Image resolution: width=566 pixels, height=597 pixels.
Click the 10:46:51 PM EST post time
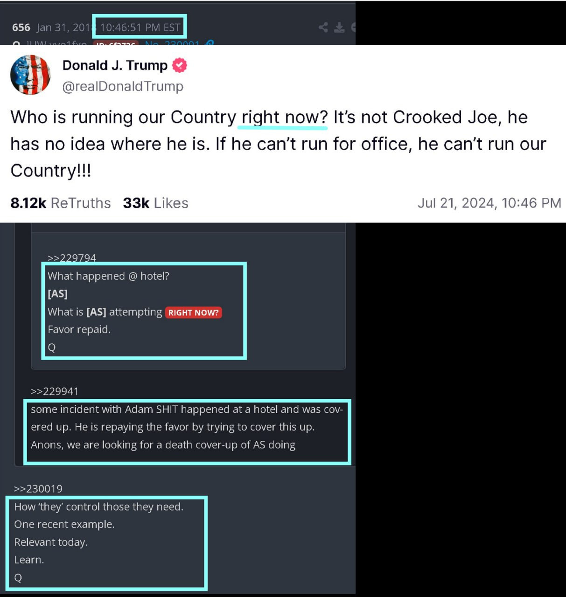[x=140, y=28]
